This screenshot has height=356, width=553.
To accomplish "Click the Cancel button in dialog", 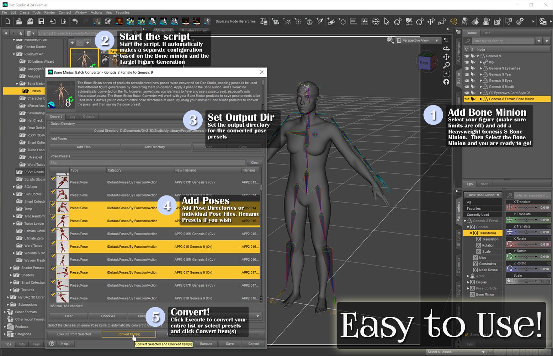I will click(x=253, y=344).
